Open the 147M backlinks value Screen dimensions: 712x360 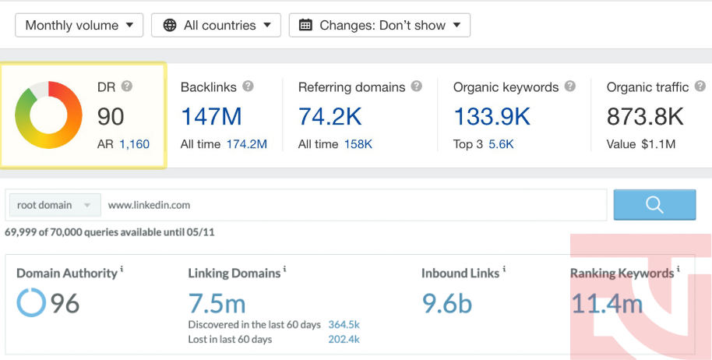(211, 116)
